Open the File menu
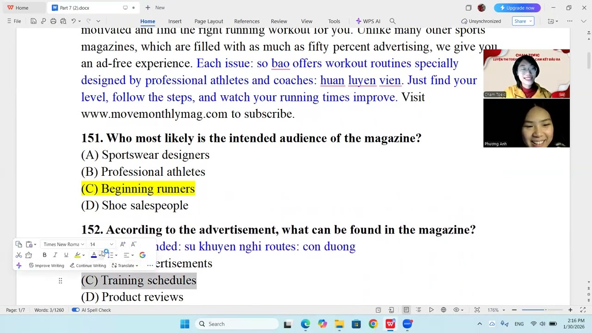Viewport: 592px width, 333px height. [x=14, y=21]
